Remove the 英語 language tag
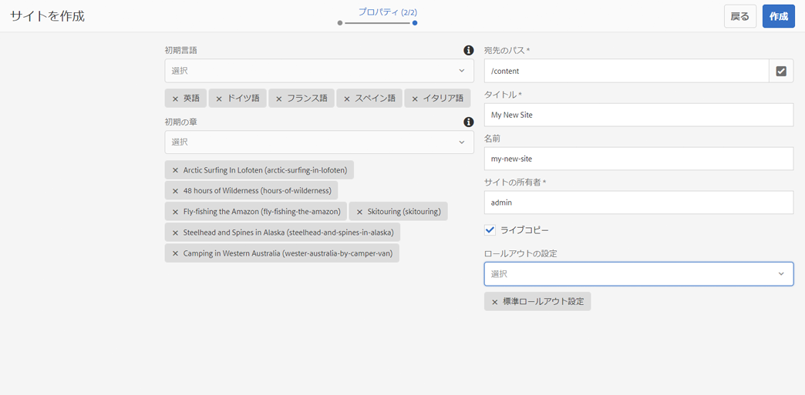Image resolution: width=805 pixels, height=395 pixels. coord(176,99)
